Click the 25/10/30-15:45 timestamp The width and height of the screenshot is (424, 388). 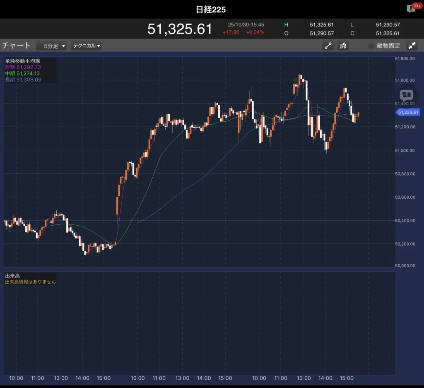246,25
